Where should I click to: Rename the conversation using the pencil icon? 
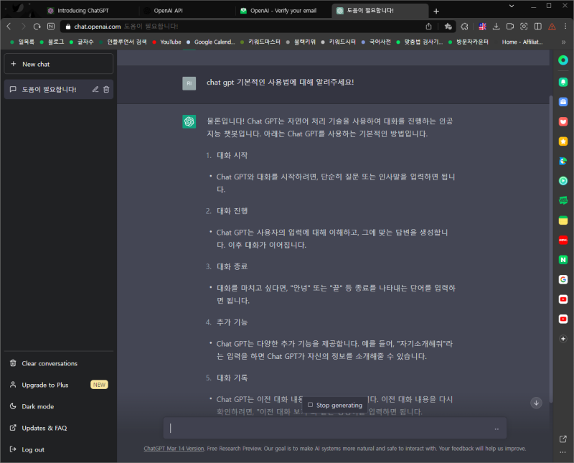tap(95, 88)
